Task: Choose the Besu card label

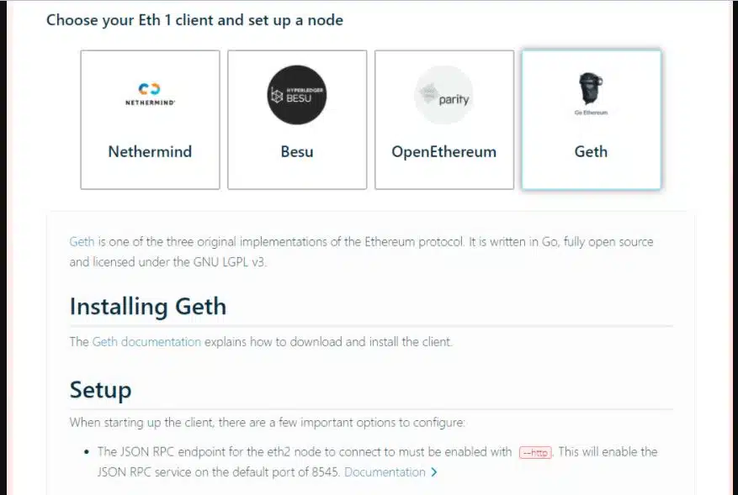Action: (297, 152)
